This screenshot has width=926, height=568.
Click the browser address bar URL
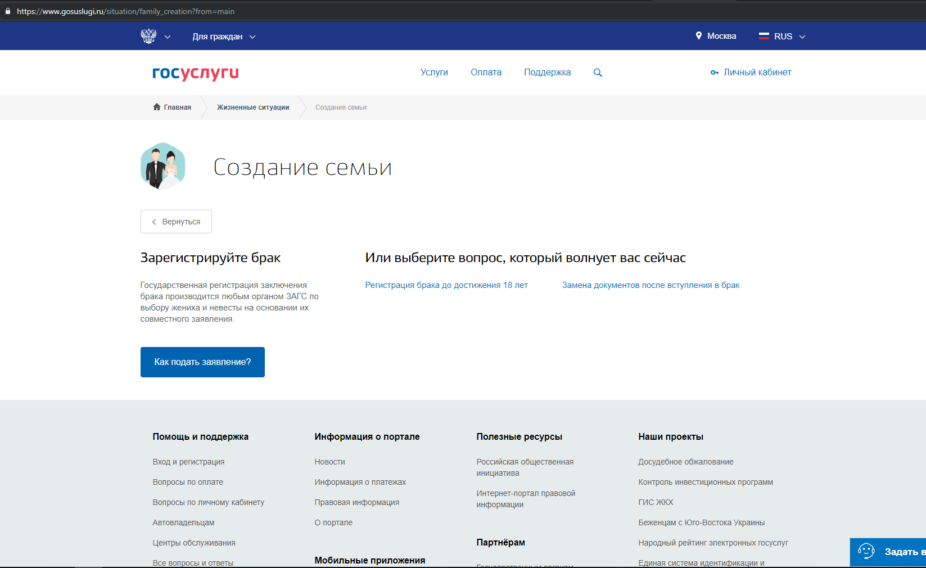[125, 11]
